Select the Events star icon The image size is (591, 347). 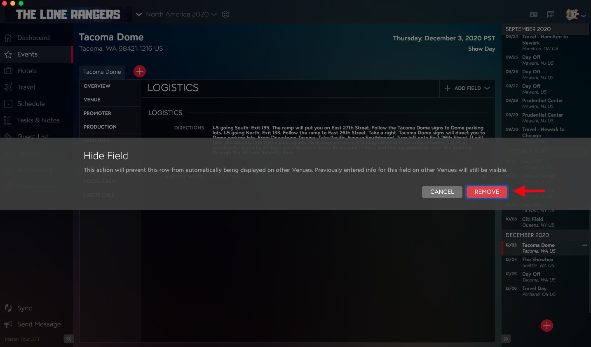coord(8,54)
